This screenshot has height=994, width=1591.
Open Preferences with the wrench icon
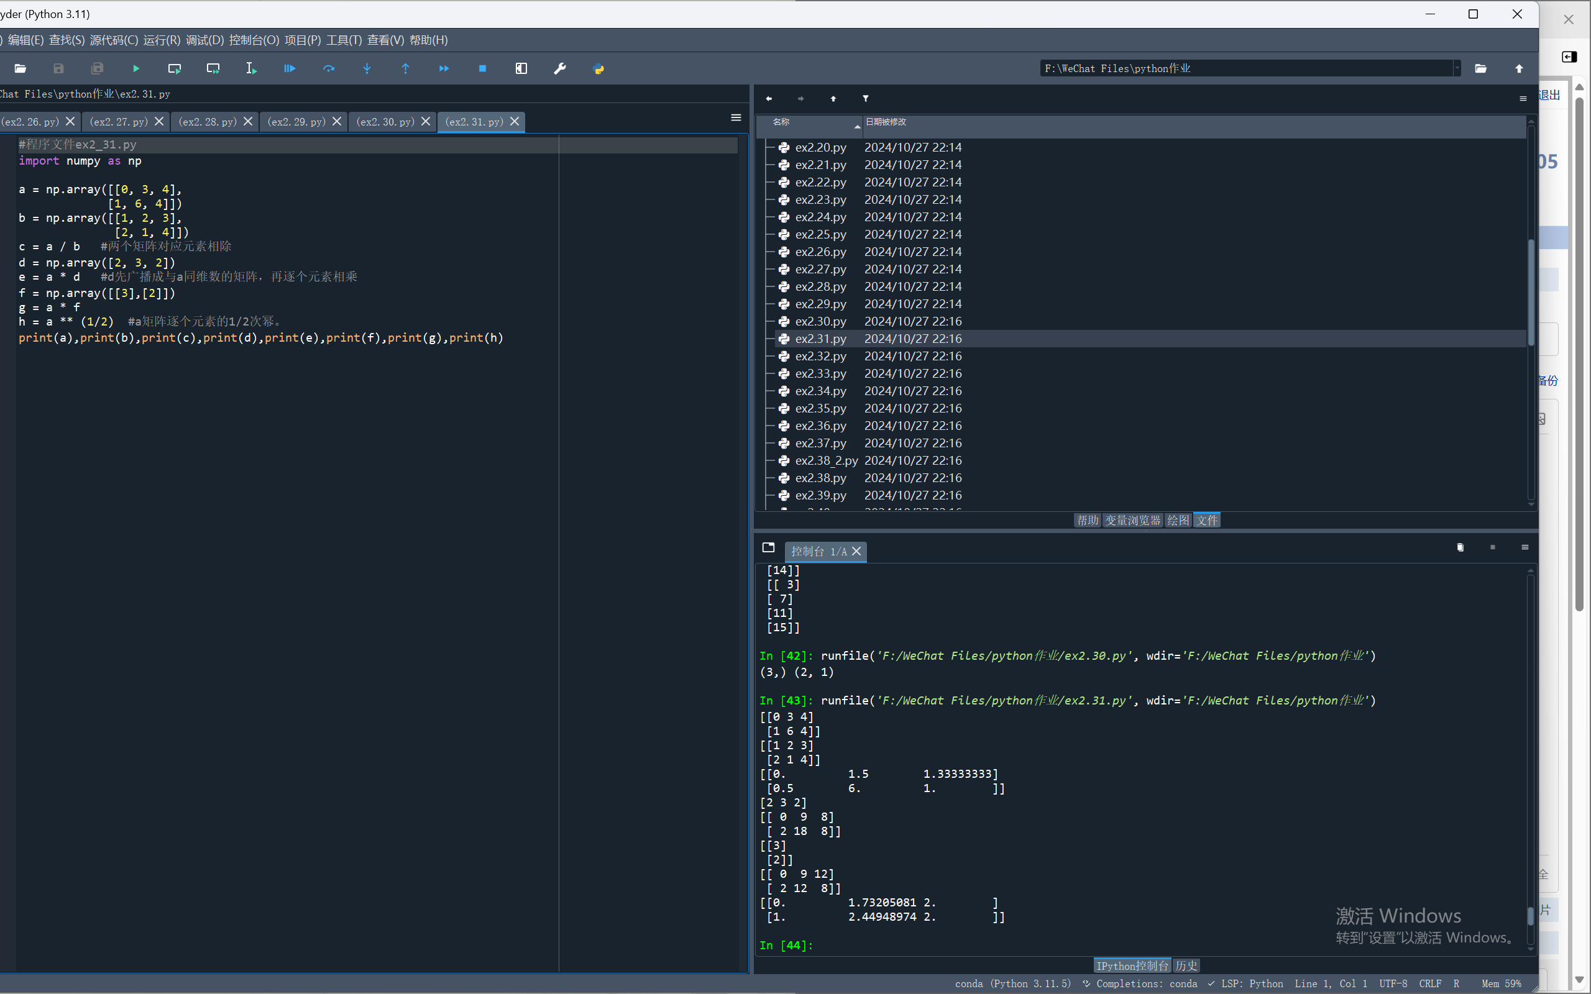coord(559,68)
